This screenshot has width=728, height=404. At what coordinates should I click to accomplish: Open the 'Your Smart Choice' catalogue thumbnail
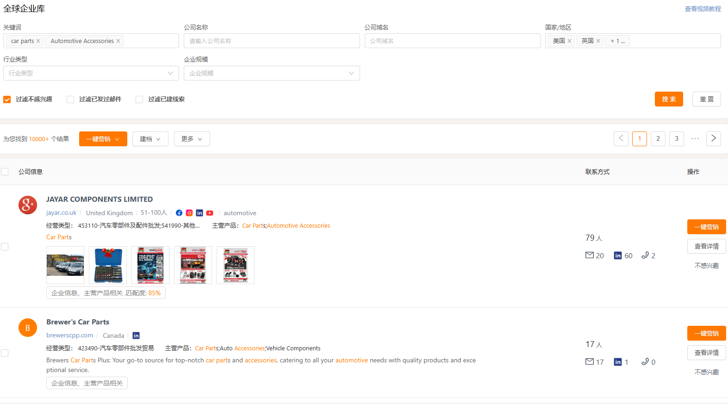point(150,265)
